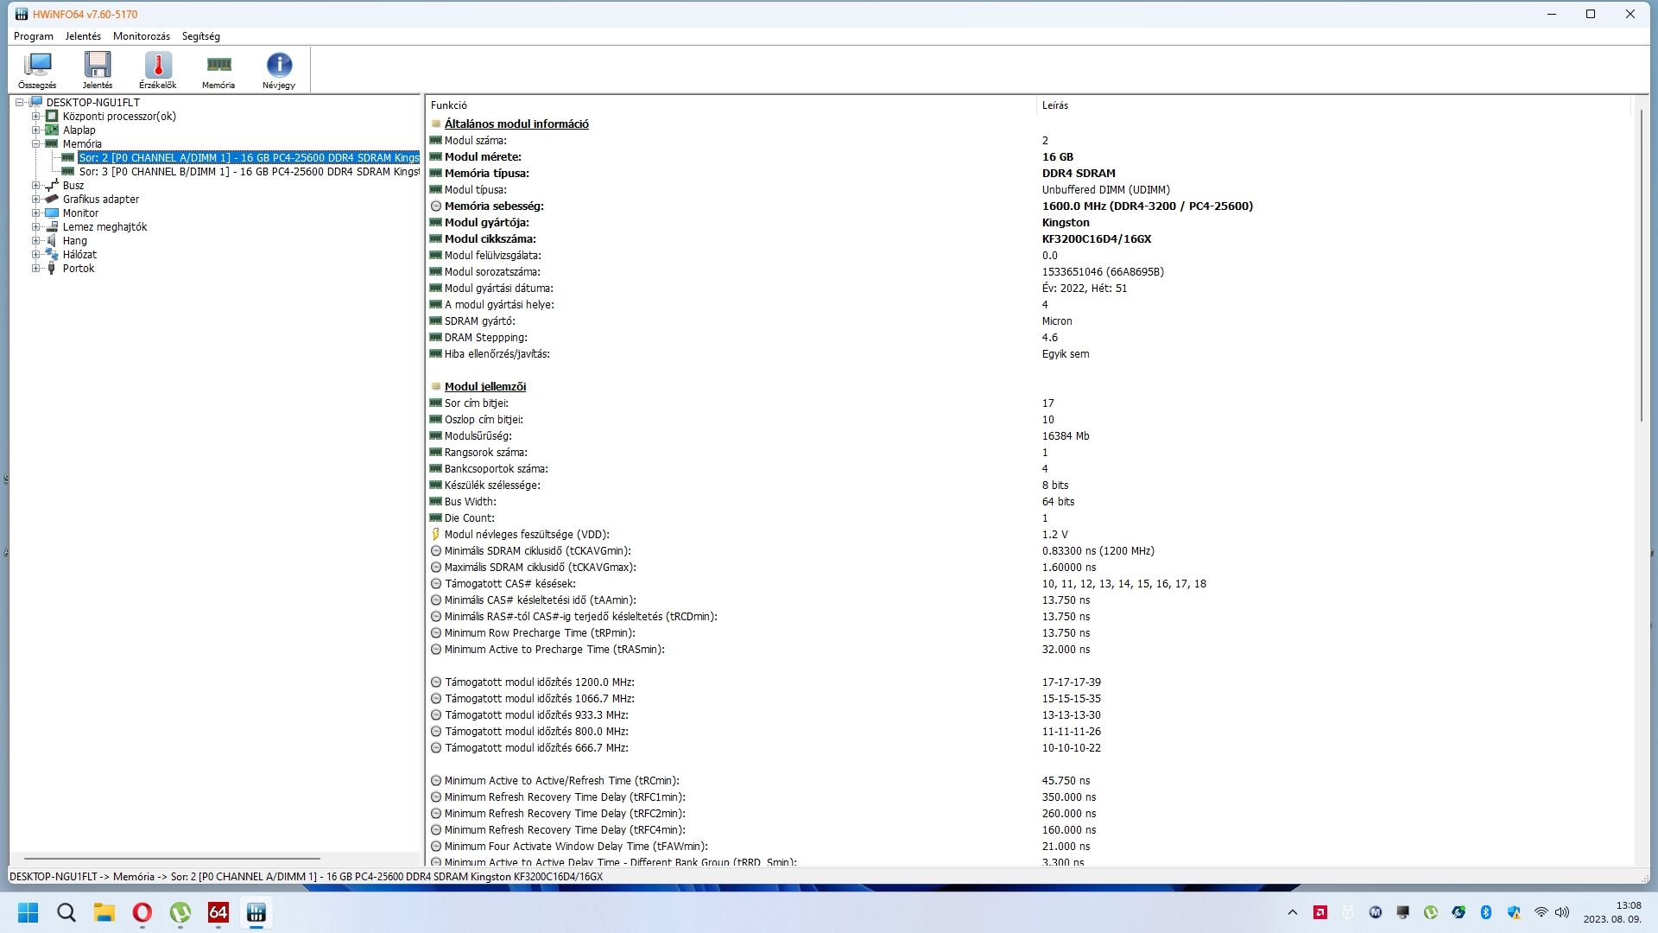Open Windows Search from the taskbar
Viewport: 1658px width, 933px height.
66,912
